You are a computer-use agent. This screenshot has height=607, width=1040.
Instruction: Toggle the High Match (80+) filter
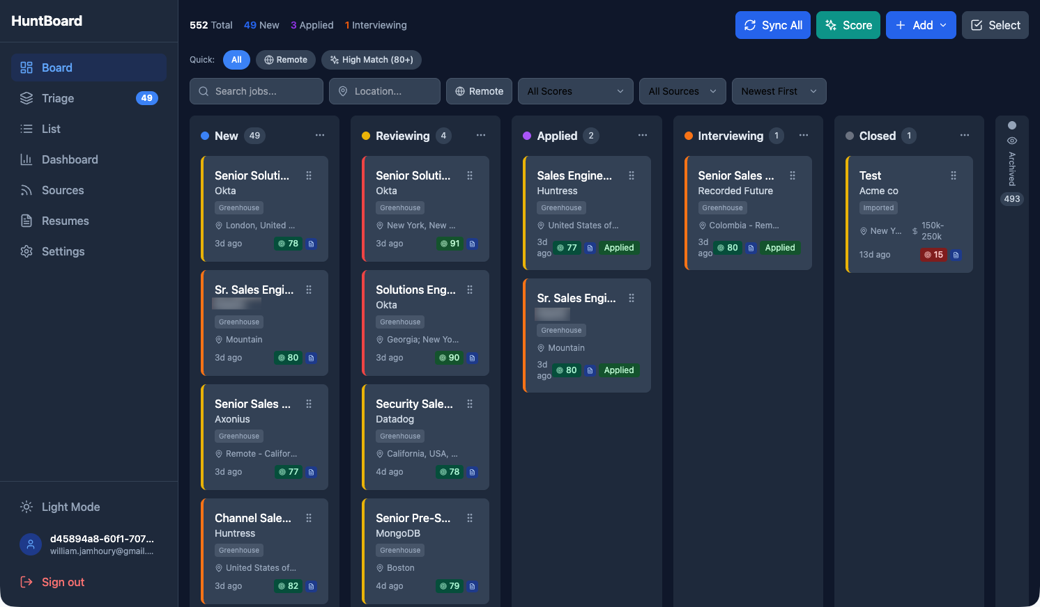[372, 60]
